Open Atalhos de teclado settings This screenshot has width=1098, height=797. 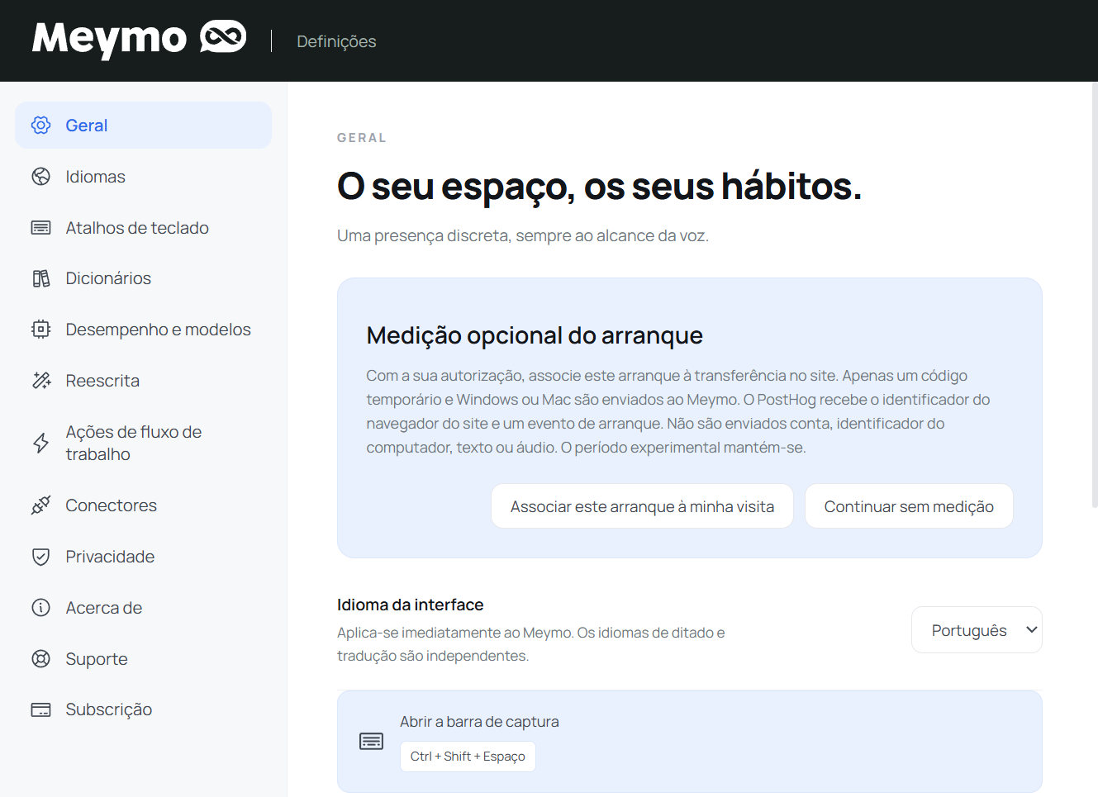[143, 228]
